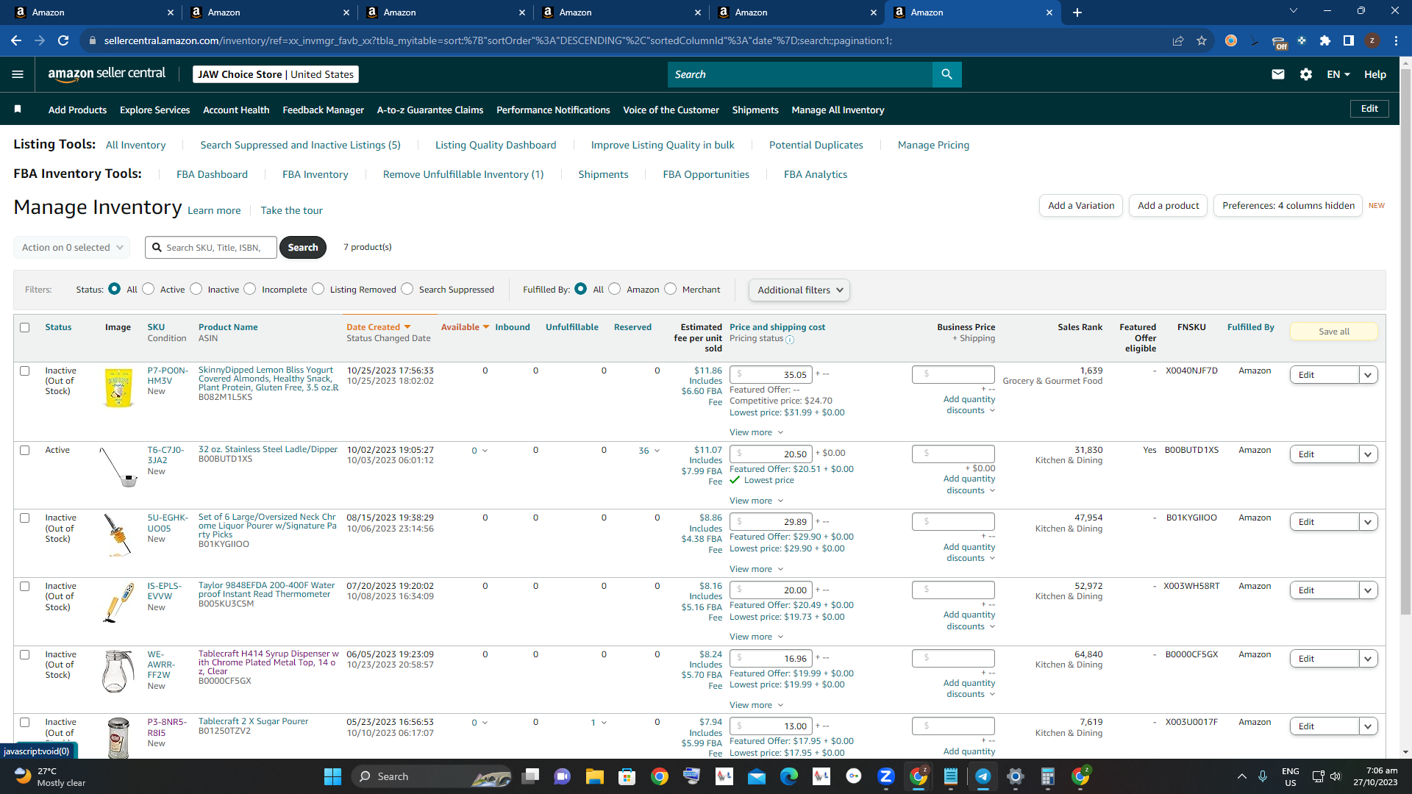The width and height of the screenshot is (1412, 794).
Task: Expand Reserved 36 details for Ladle
Action: 649,451
